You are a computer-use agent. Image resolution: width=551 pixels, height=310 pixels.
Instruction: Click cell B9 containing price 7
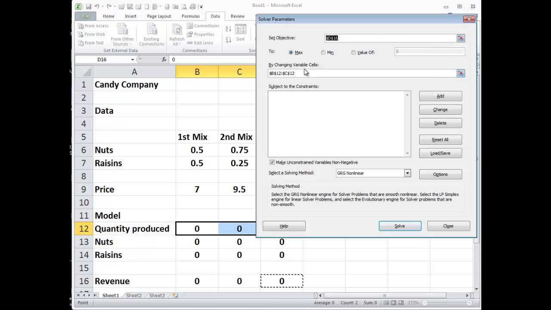197,189
